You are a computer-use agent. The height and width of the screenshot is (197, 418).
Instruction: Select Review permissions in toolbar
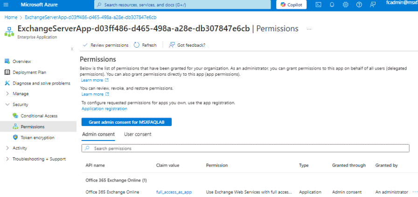tap(106, 45)
